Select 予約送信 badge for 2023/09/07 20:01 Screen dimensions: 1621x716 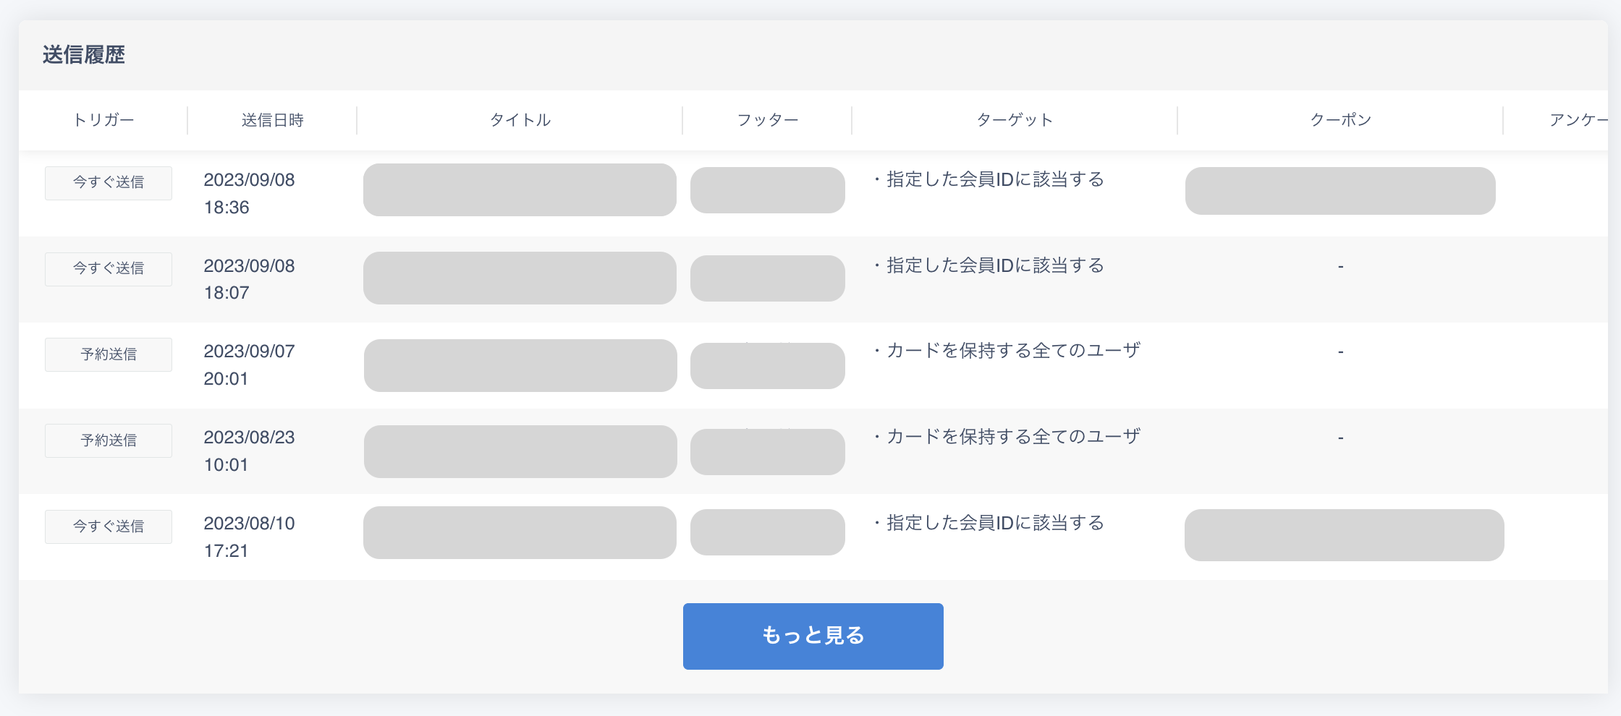(109, 354)
